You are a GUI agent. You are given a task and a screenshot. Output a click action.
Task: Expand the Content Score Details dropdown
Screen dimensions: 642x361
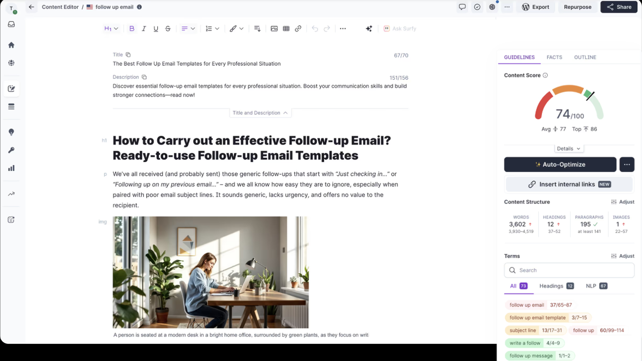click(x=569, y=149)
